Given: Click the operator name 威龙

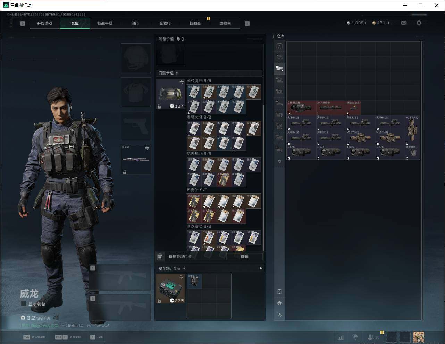Looking at the screenshot, I should pyautogui.click(x=29, y=294).
